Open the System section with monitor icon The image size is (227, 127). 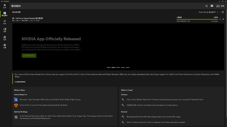pos(5,30)
